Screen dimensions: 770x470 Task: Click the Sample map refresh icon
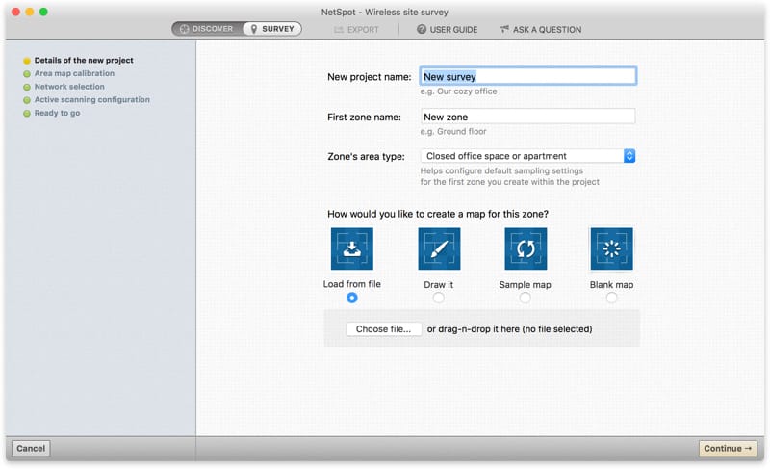[x=526, y=248]
